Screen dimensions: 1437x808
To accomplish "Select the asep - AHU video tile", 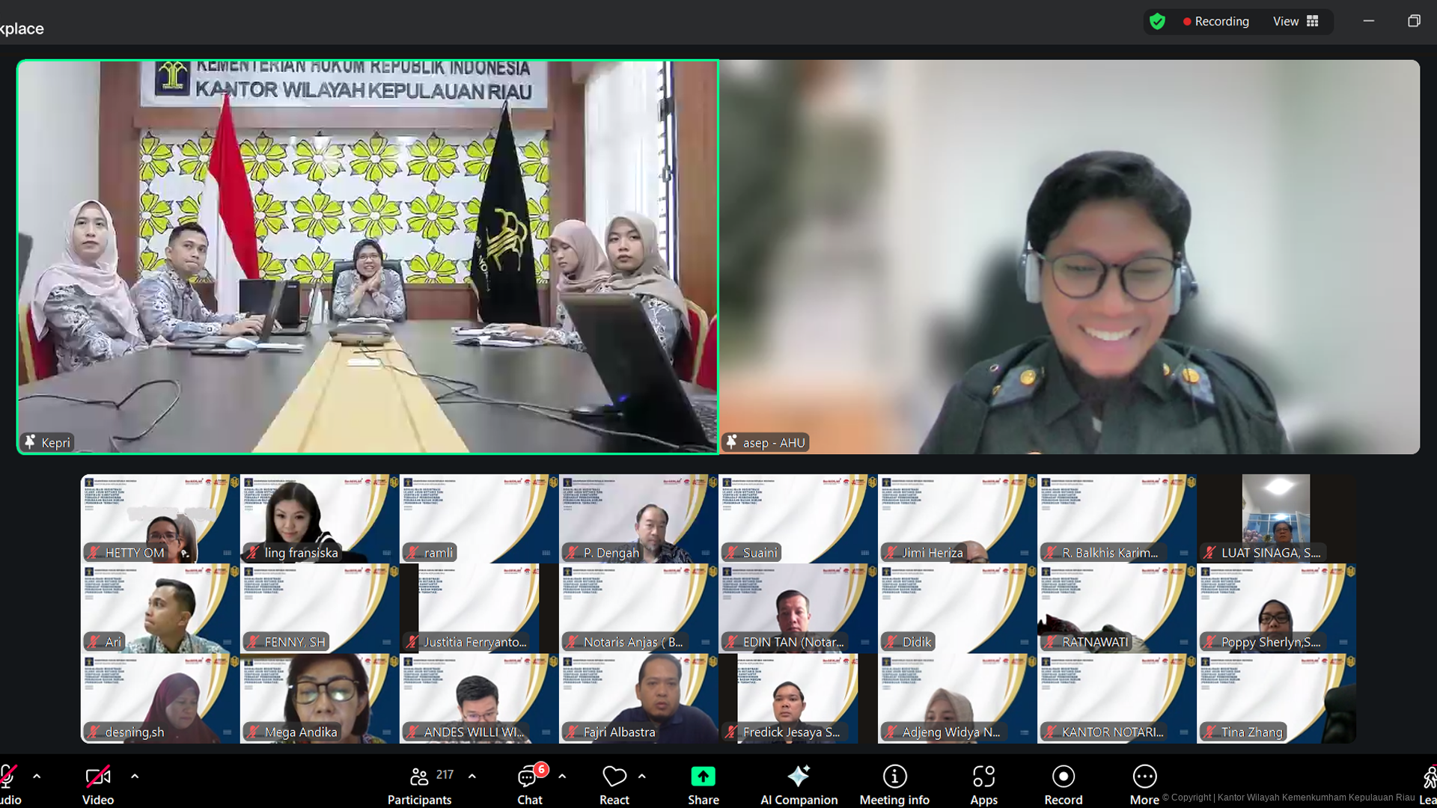I will coord(1070,257).
